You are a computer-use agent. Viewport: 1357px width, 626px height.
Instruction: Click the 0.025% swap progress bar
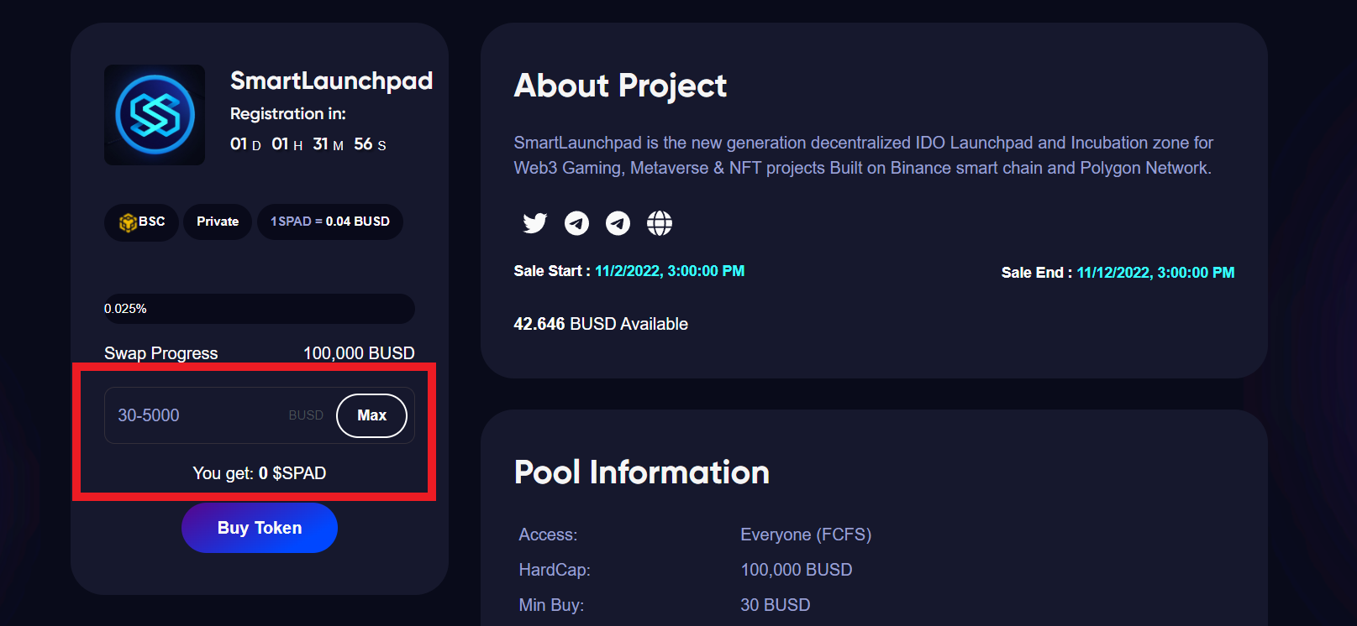pos(259,309)
